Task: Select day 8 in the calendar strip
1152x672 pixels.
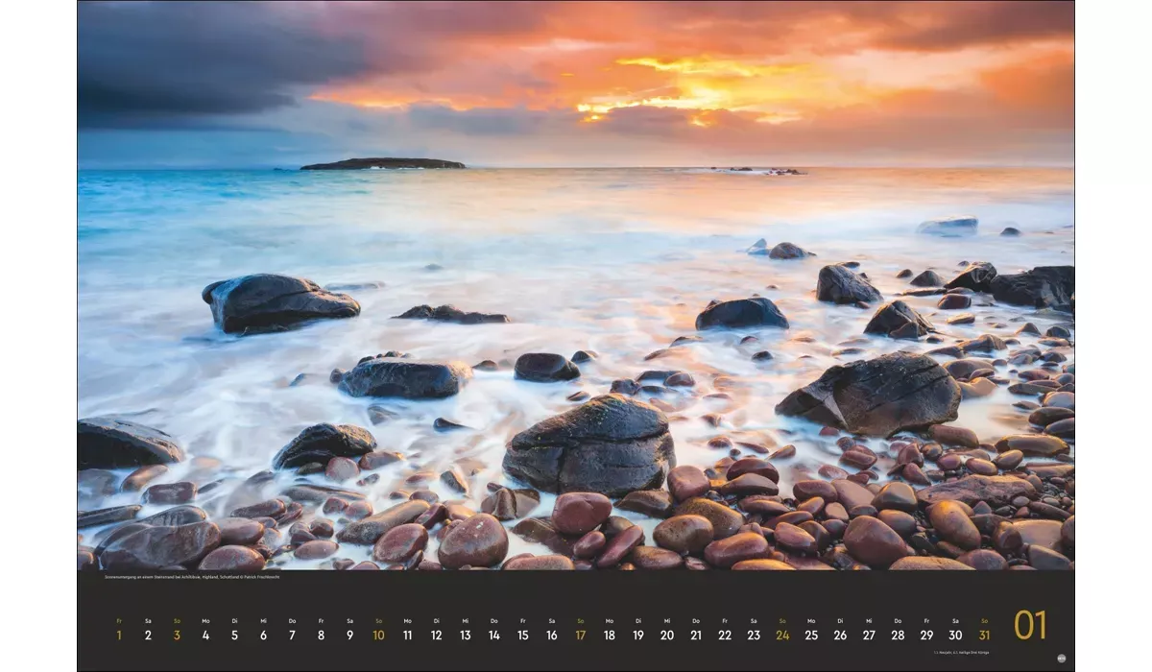Action: click(x=321, y=630)
